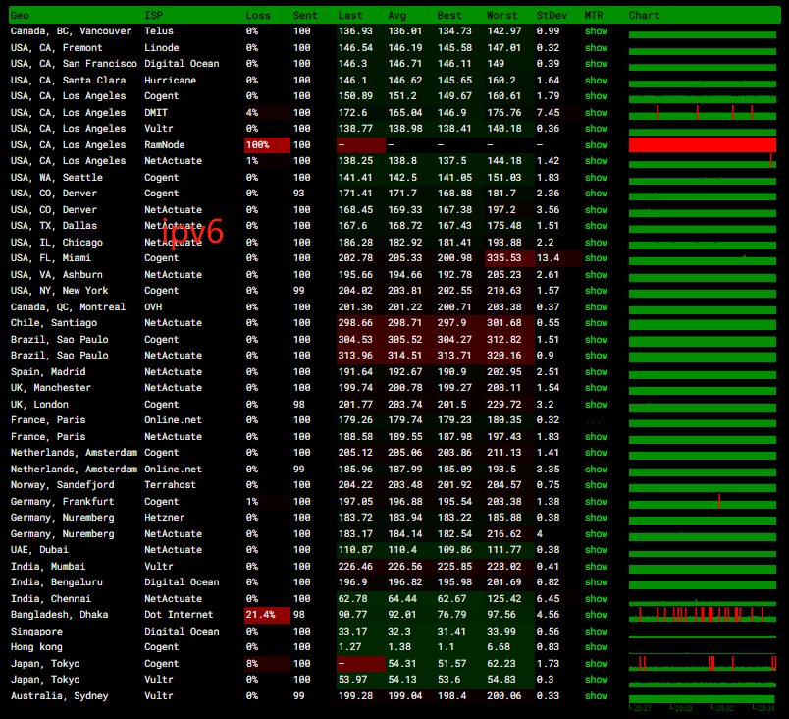The image size is (789, 719).
Task: Click the DMIT Los Angeles chart
Action: point(703,113)
